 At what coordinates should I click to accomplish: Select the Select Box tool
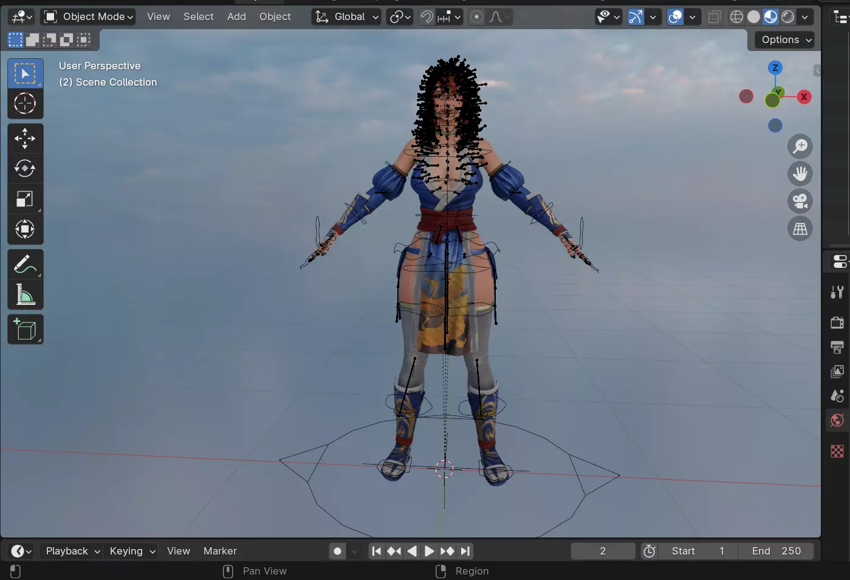tap(25, 73)
